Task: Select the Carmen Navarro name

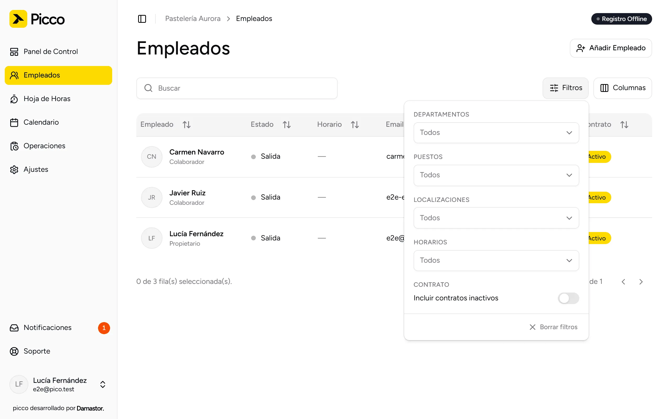Action: 197,152
